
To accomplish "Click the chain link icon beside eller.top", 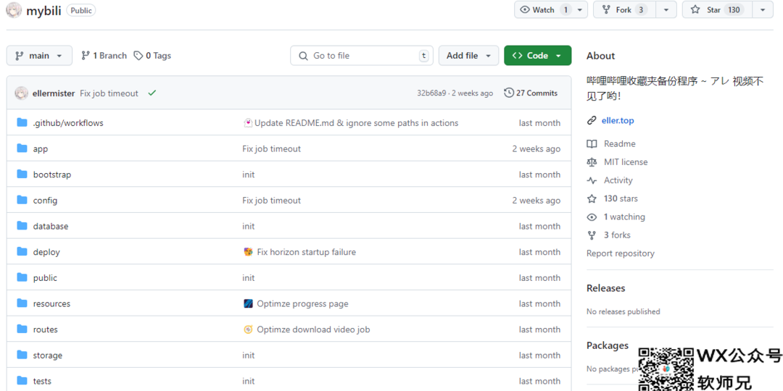I will pos(592,121).
